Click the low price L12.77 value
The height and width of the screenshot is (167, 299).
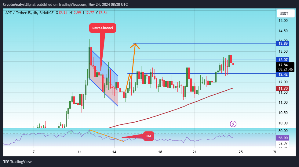click(89, 13)
